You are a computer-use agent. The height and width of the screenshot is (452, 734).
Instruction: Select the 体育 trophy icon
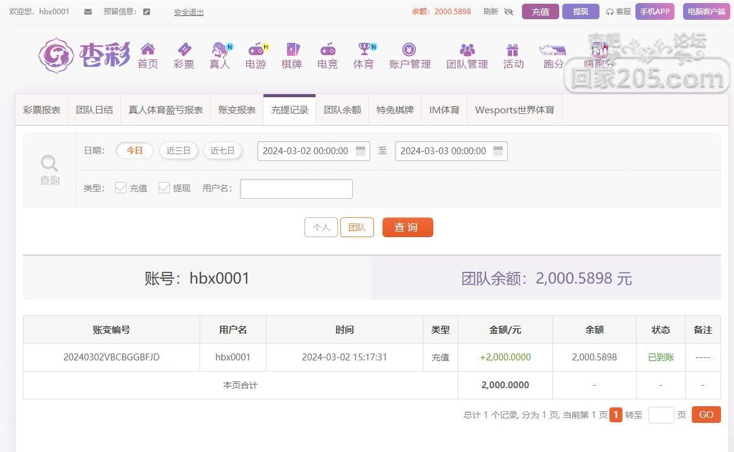(x=364, y=49)
